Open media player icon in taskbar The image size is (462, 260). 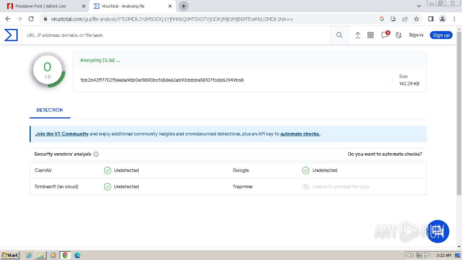pyautogui.click(x=53, y=255)
